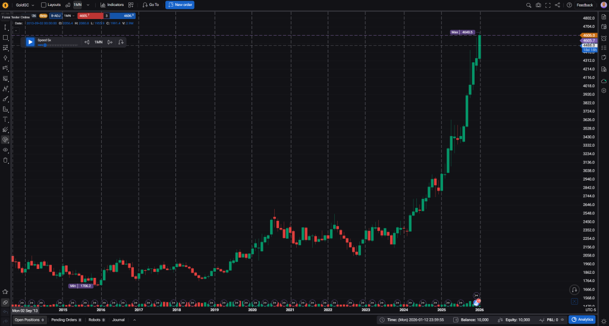Open the alerts clock icon

point(604,39)
